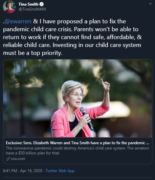
Task: Open the Elizabeth Warren article photo
Action: (78, 99)
